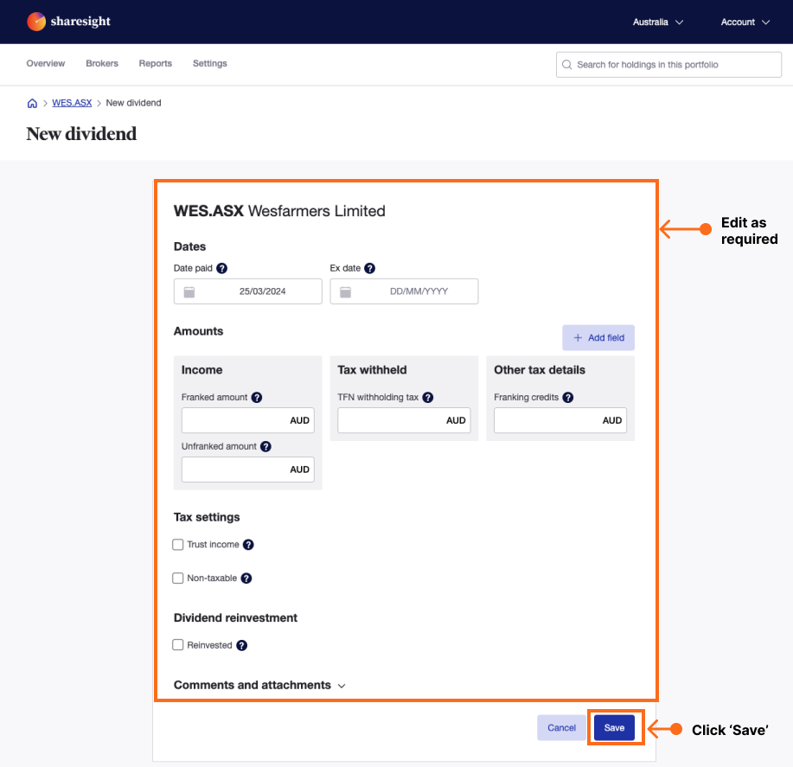This screenshot has height=767, width=793.
Task: Focus the Unfranked amount input
Action: coord(248,470)
